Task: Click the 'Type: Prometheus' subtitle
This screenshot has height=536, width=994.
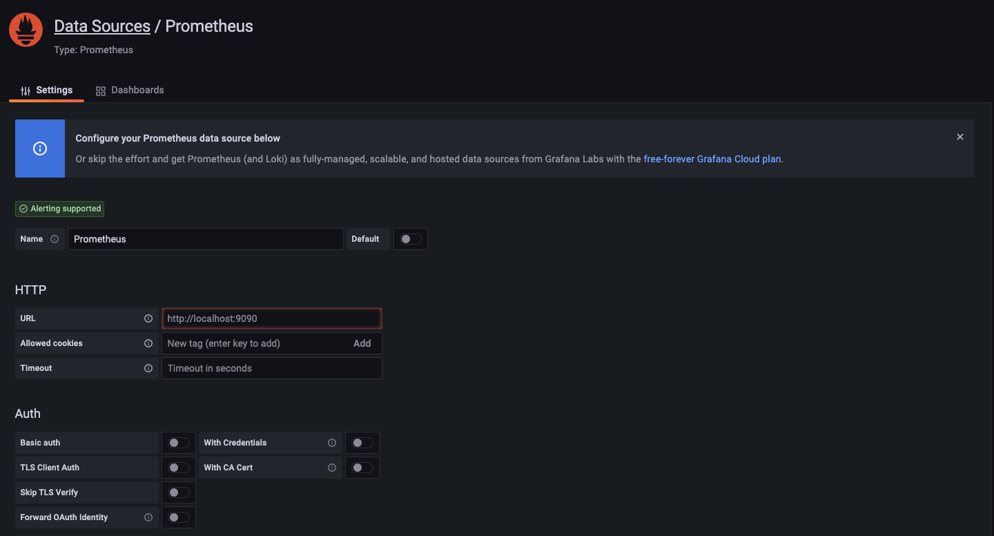Action: [x=94, y=50]
